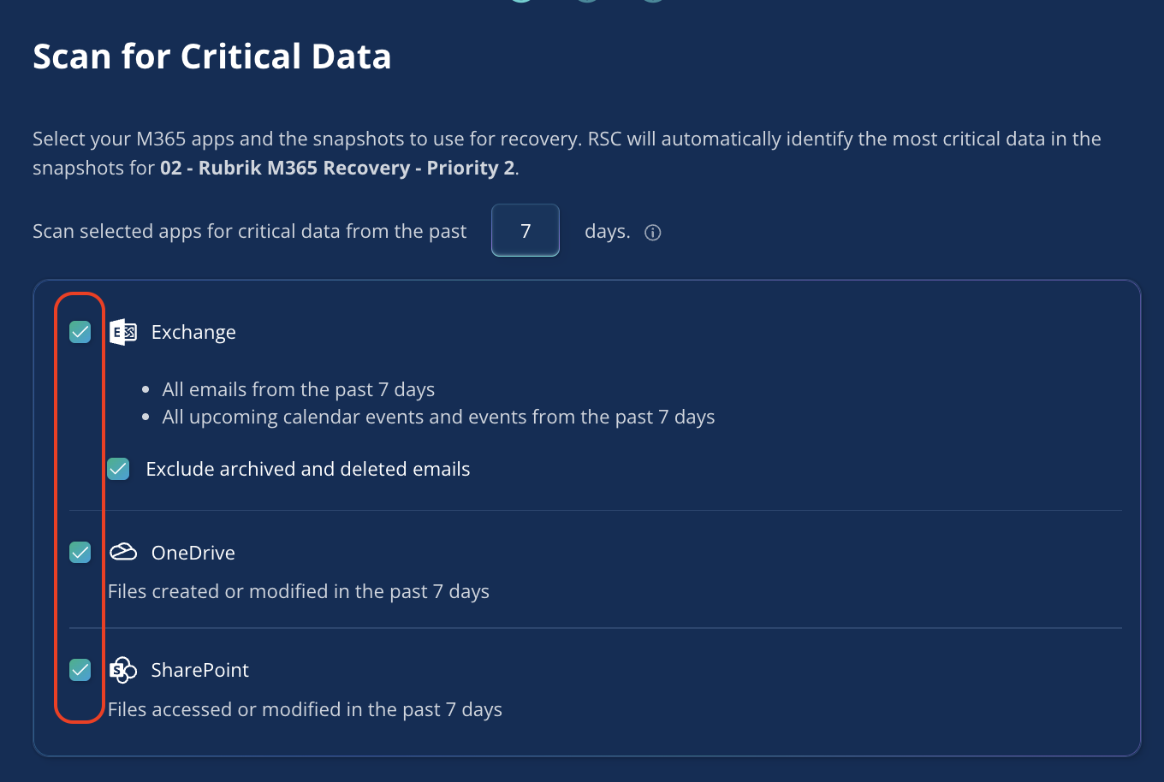Toggle the OneDrive checkbox
The height and width of the screenshot is (782, 1164).
pyautogui.click(x=80, y=553)
